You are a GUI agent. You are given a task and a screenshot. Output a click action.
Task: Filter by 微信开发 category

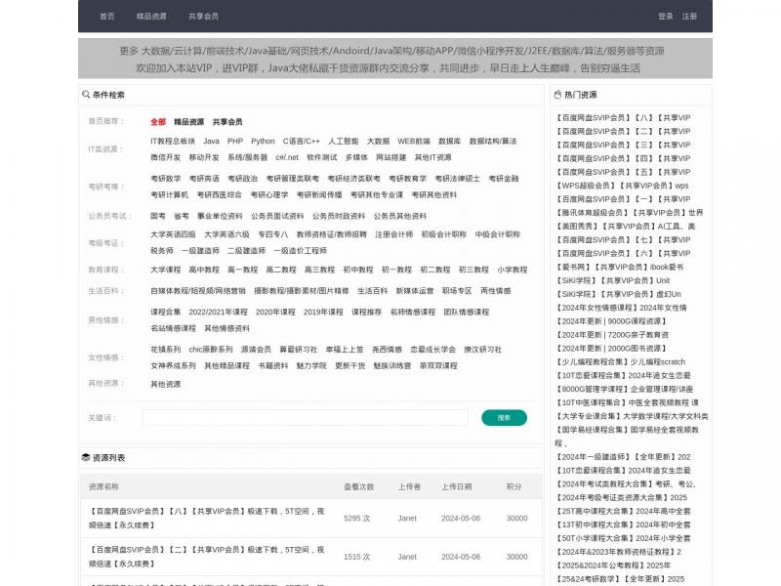coord(165,157)
